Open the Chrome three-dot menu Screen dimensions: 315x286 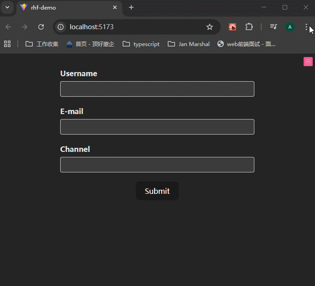306,27
